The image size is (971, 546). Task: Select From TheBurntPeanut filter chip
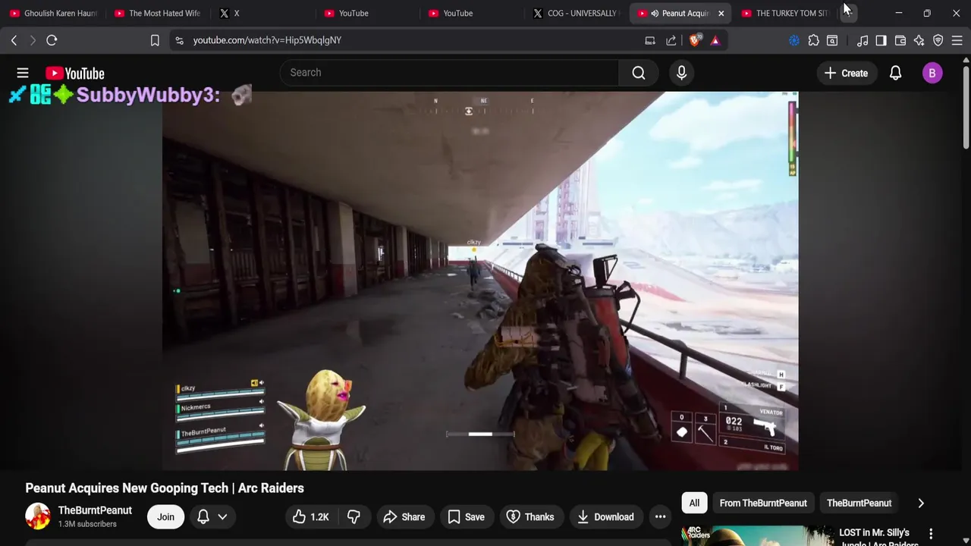(x=763, y=503)
